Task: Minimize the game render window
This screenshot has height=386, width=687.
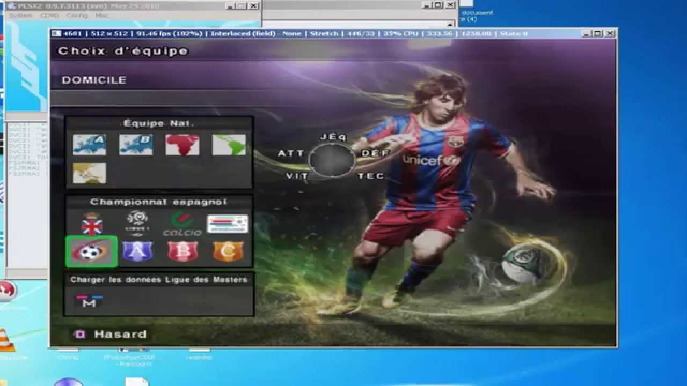Action: pyautogui.click(x=585, y=33)
